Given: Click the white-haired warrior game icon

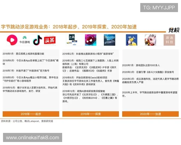Looking at the screenshot, I should click(x=151, y=40).
